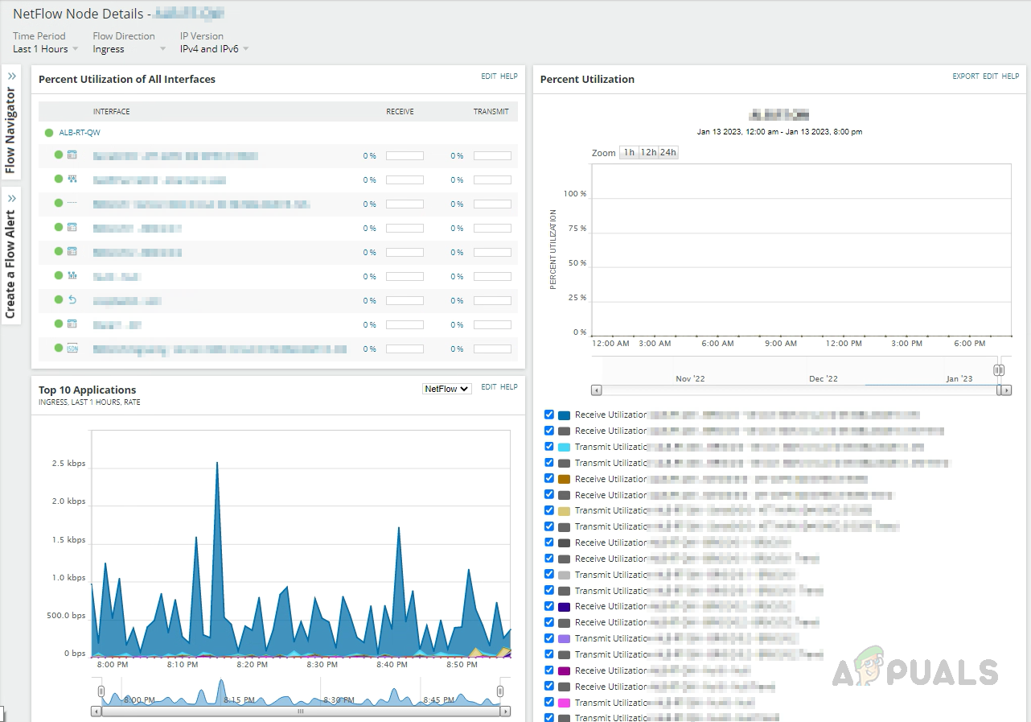Open the Flow Direction Ingress dropdown
Image resolution: width=1031 pixels, height=722 pixels.
129,49
